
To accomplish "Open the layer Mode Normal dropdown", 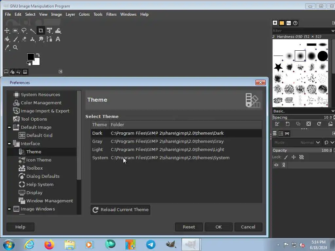I will tap(297, 142).
